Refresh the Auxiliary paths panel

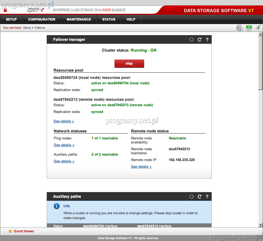point(200,196)
